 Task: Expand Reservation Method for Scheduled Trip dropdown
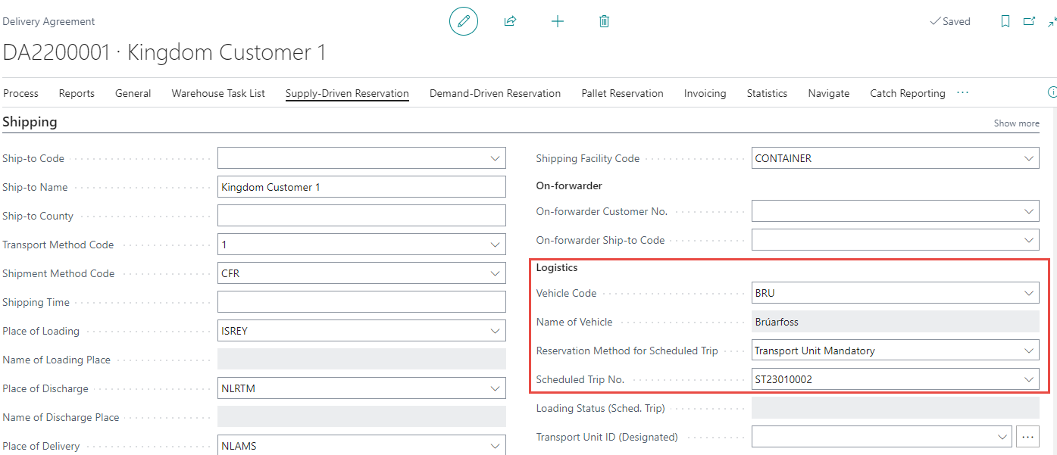(1028, 351)
